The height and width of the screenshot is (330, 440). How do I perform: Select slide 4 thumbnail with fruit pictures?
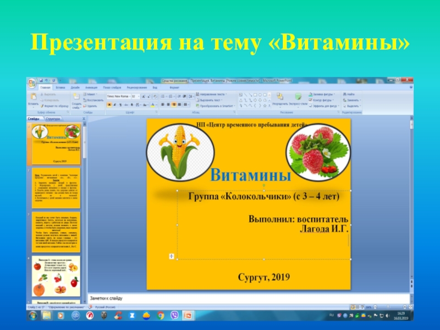click(x=56, y=276)
